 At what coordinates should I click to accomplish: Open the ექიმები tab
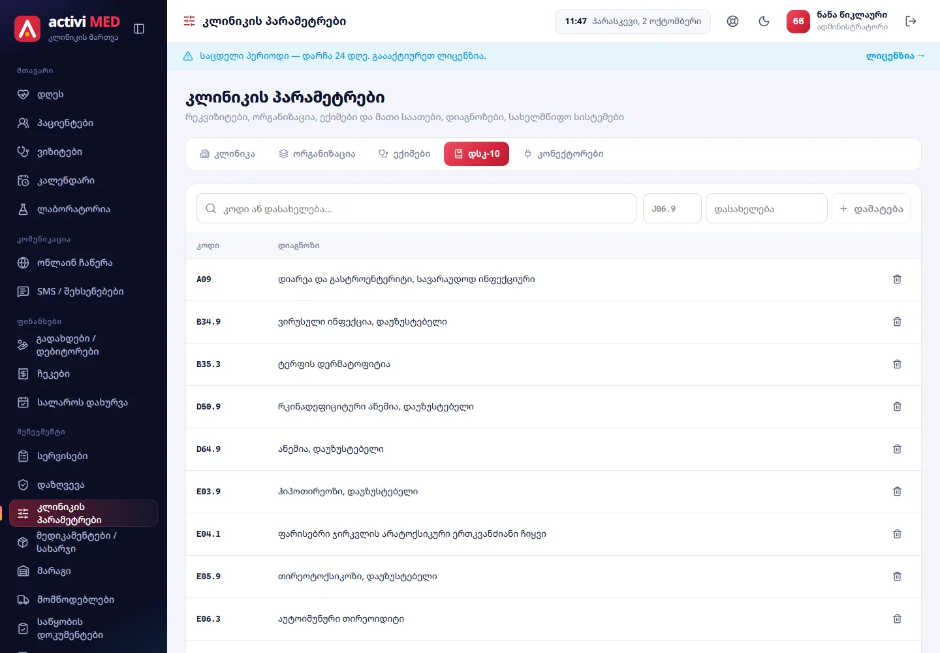point(404,154)
